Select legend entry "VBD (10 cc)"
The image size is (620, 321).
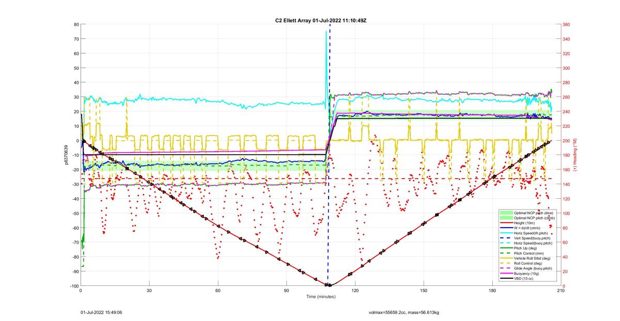pyautogui.click(x=524, y=279)
